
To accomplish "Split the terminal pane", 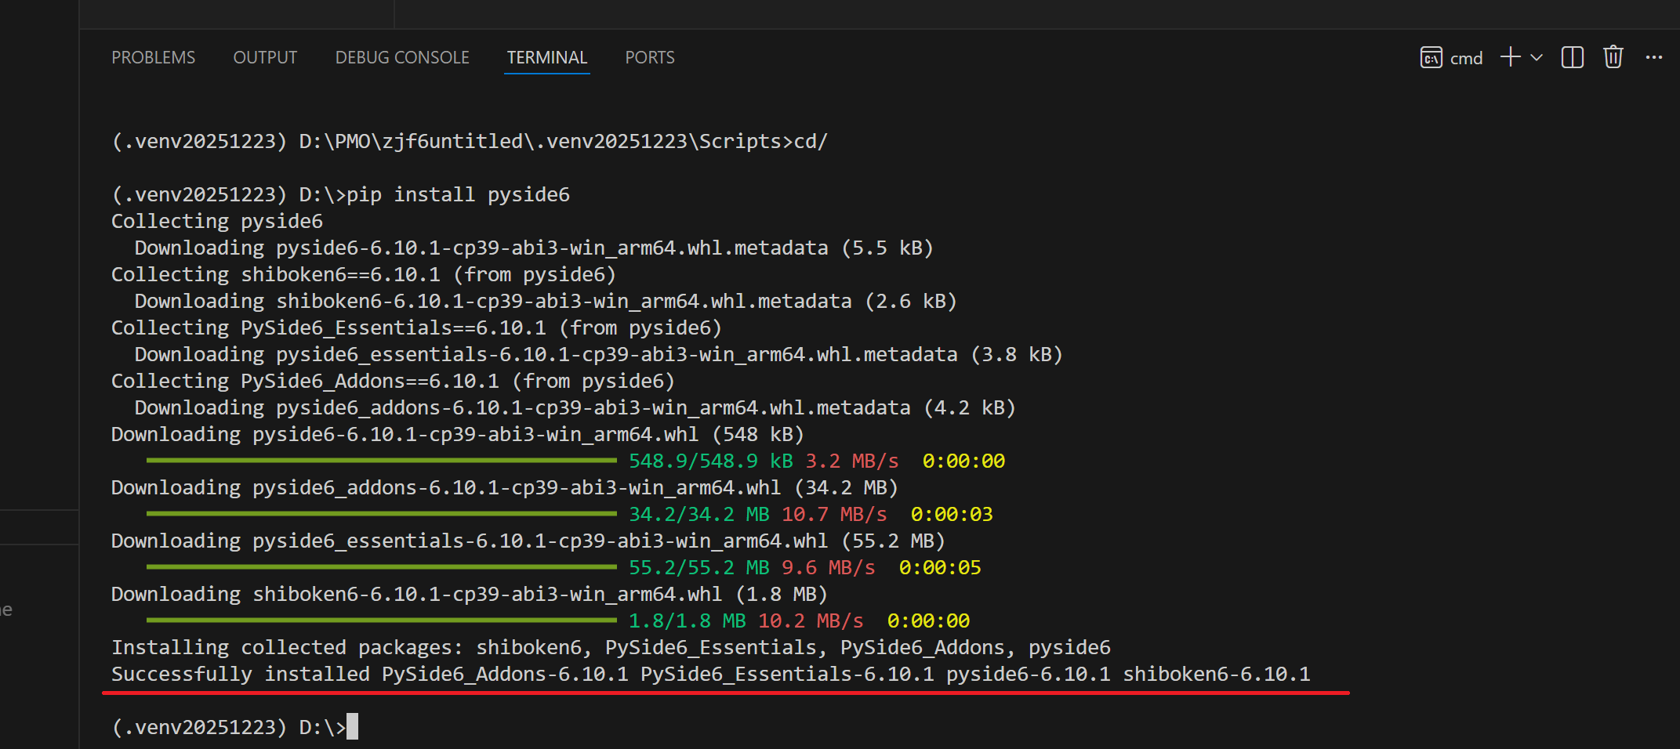I will click(x=1573, y=57).
